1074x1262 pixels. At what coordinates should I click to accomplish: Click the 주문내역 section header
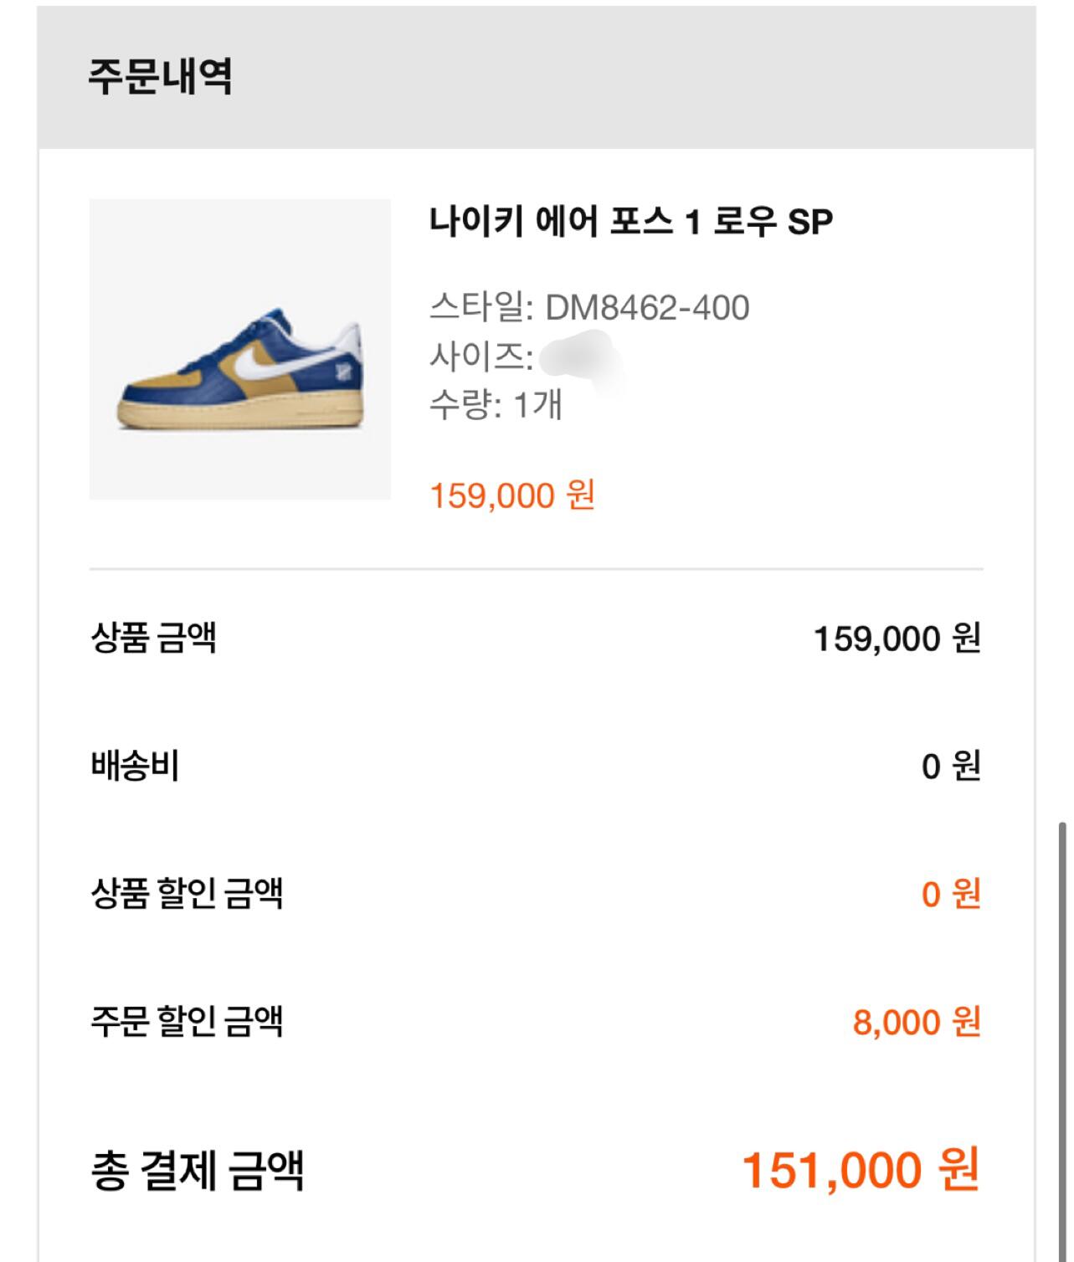[x=160, y=77]
